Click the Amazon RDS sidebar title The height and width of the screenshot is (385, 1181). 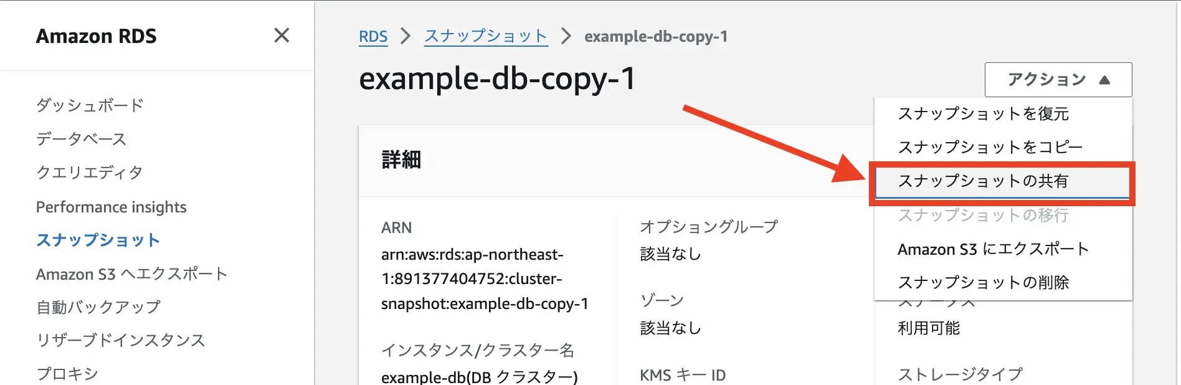click(97, 36)
